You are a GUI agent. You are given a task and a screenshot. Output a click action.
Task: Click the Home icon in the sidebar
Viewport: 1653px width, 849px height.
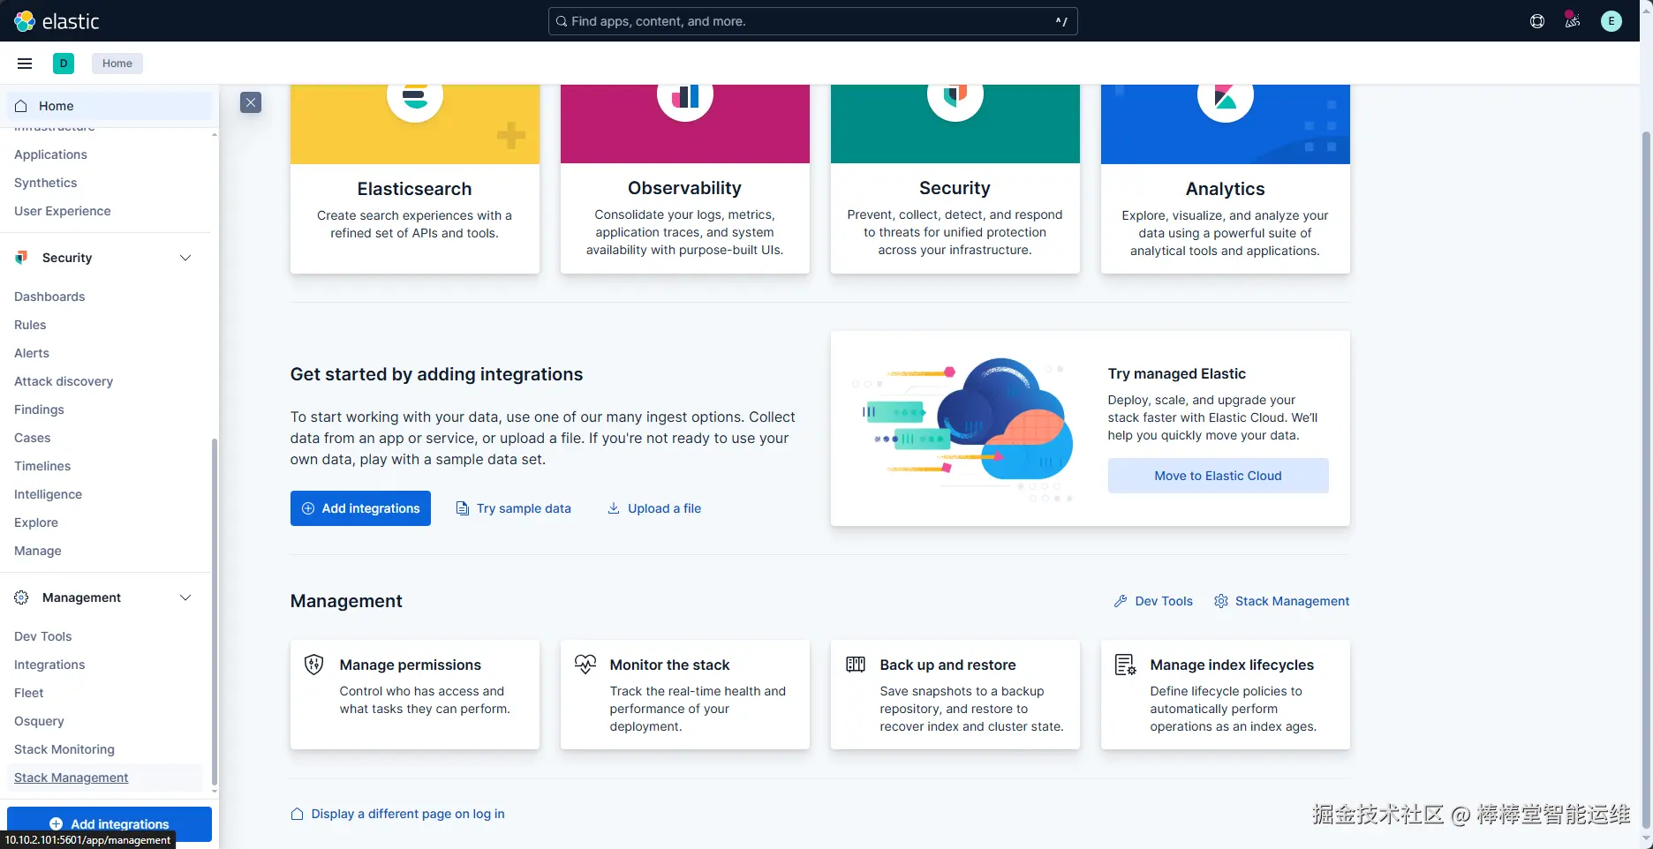click(21, 106)
